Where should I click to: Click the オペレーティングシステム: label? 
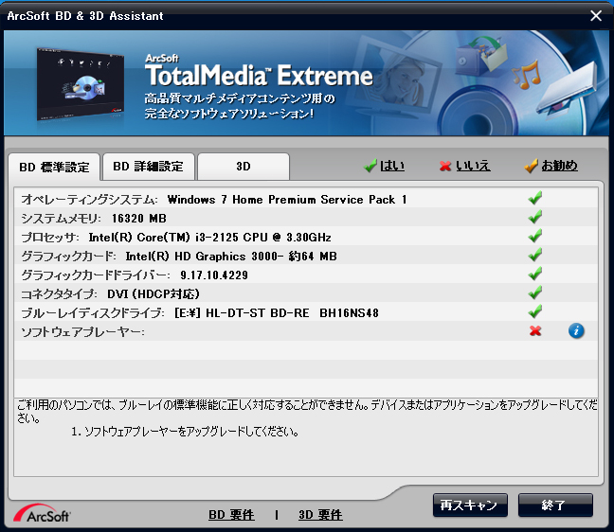[89, 200]
